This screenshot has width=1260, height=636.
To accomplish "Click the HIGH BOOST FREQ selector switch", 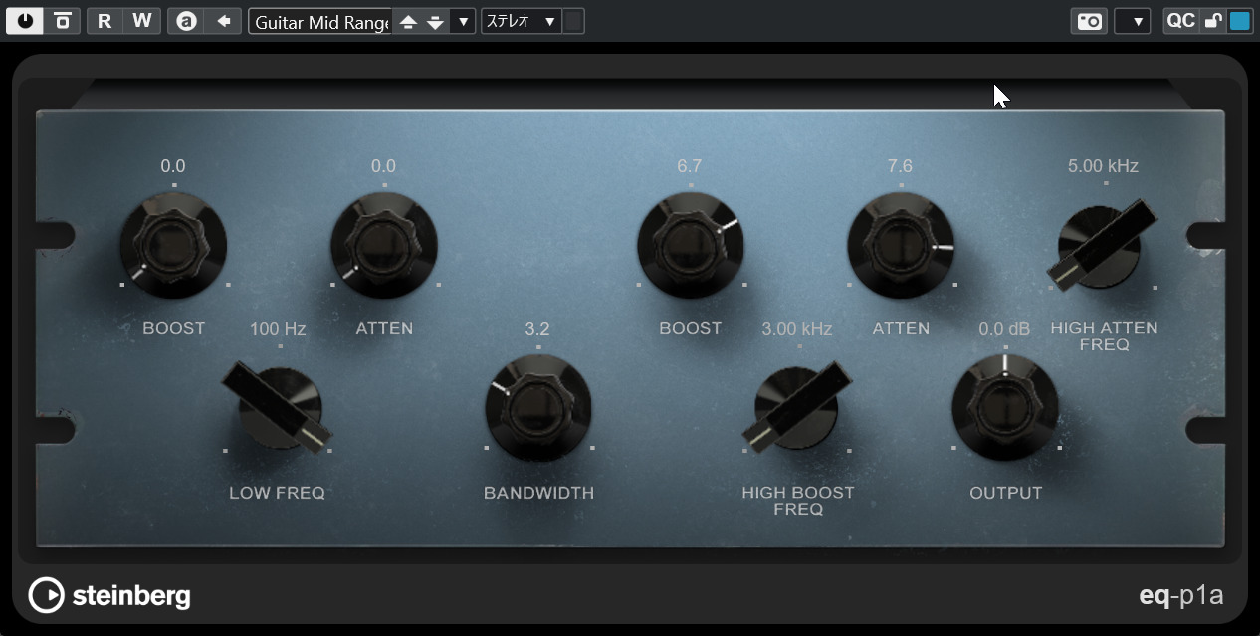I will coord(797,407).
